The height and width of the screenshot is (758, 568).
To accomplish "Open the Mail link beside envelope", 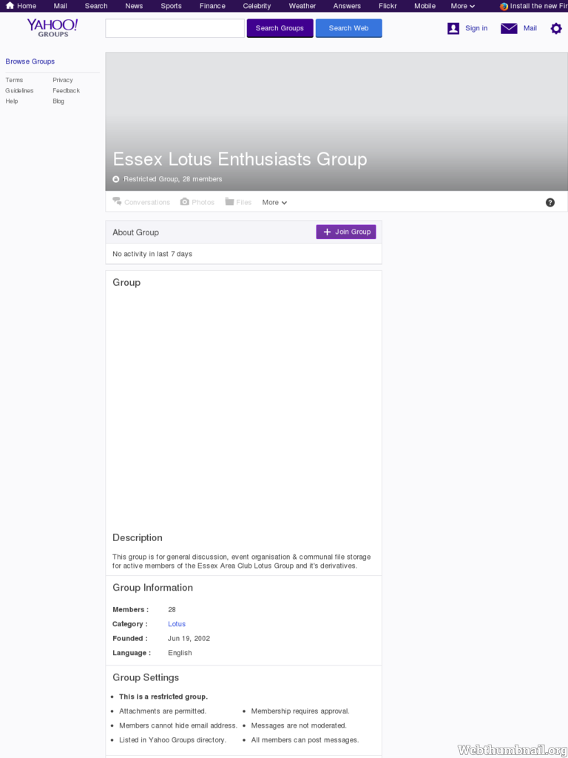I will (530, 29).
